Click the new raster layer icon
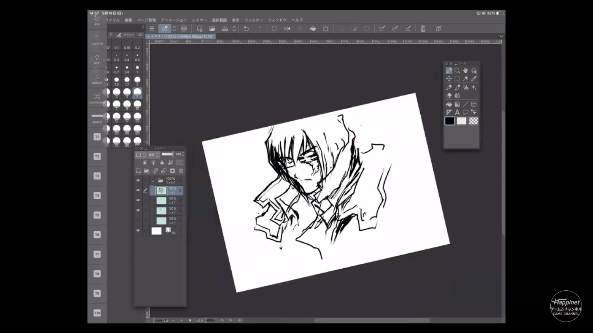Image resolution: width=593 pixels, height=333 pixels. (138, 171)
